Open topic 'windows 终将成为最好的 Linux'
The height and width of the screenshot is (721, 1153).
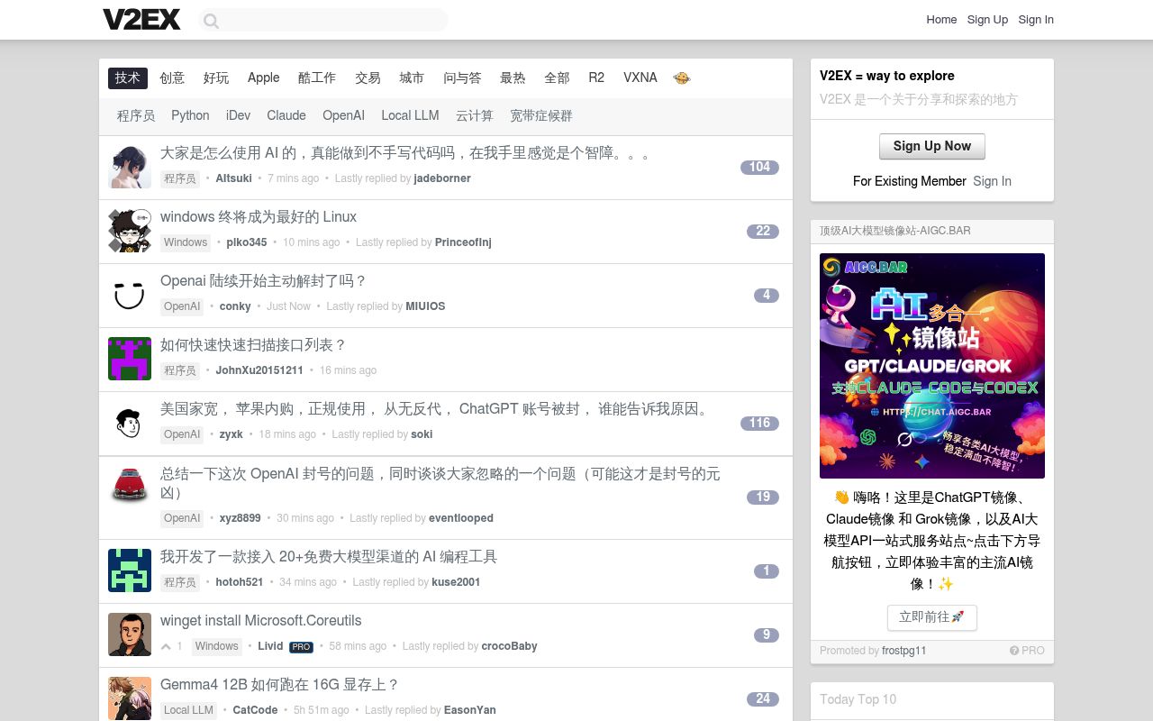coord(259,217)
